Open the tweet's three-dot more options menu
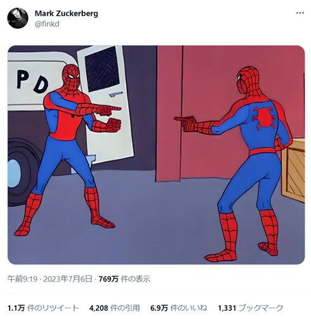The image size is (311, 319). (300, 13)
